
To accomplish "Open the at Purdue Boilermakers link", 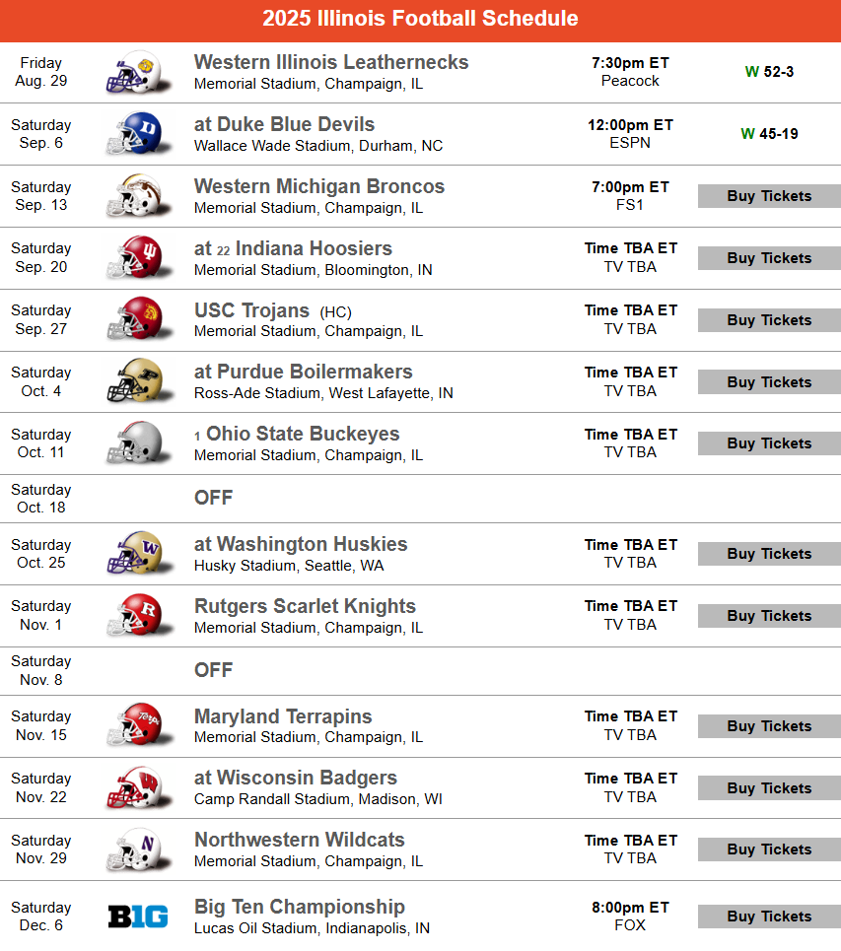I will pyautogui.click(x=304, y=372).
